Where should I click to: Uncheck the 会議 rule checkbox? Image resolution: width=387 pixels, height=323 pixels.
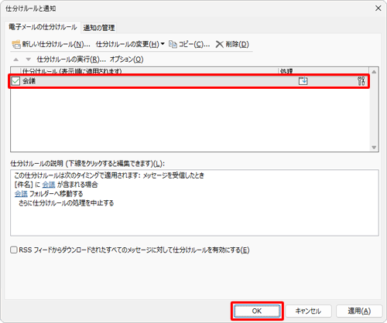click(15, 81)
